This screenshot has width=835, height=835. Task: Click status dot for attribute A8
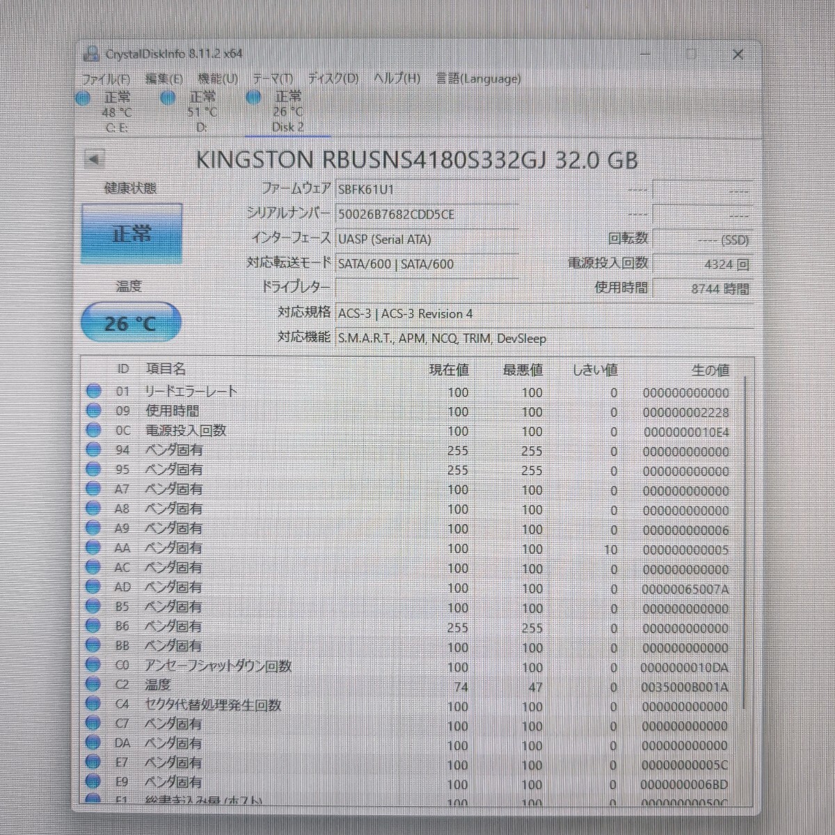pos(93,509)
